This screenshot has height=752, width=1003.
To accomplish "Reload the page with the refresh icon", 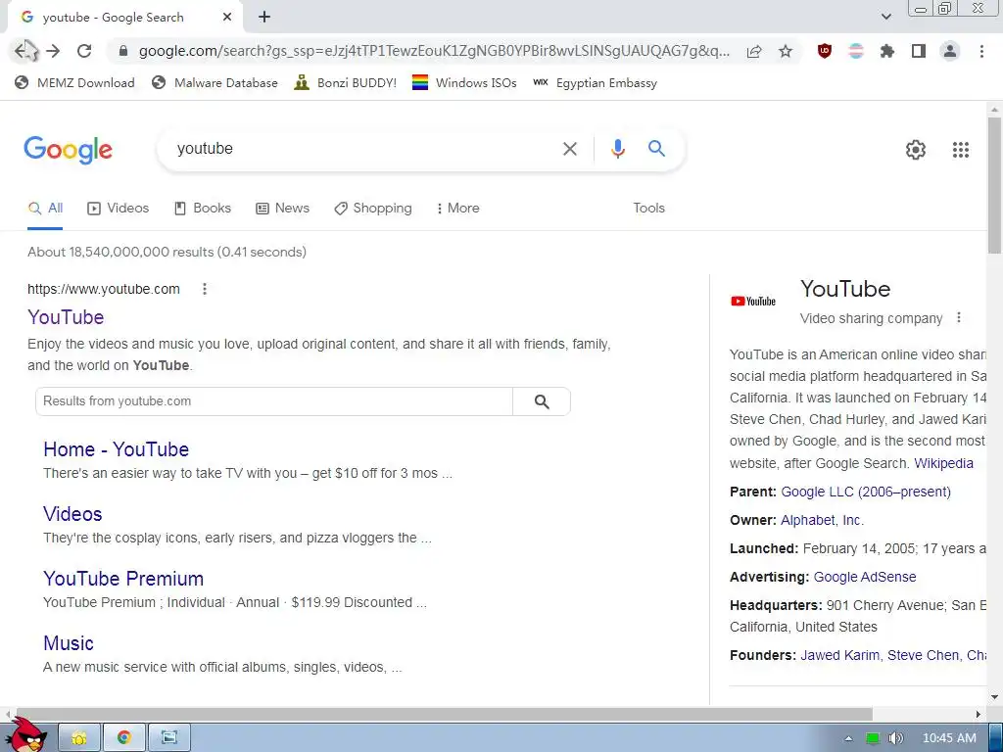I will click(x=84, y=51).
